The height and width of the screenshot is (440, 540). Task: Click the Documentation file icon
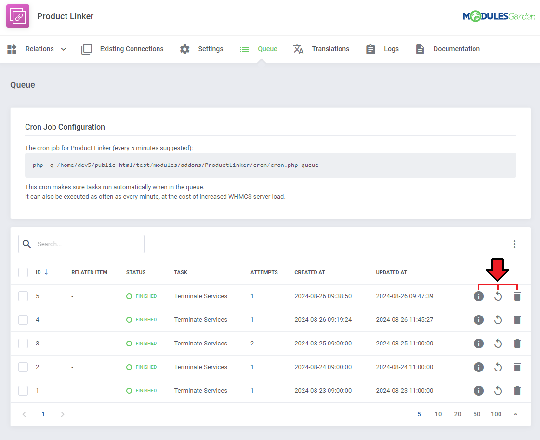(x=420, y=49)
